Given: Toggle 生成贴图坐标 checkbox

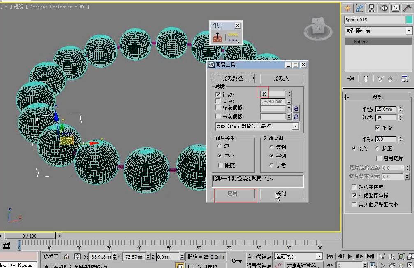Looking at the screenshot, I should pyautogui.click(x=354, y=196).
